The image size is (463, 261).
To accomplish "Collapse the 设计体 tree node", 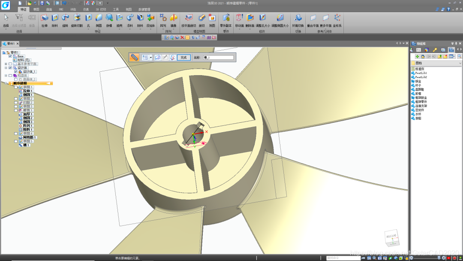I will [6, 68].
